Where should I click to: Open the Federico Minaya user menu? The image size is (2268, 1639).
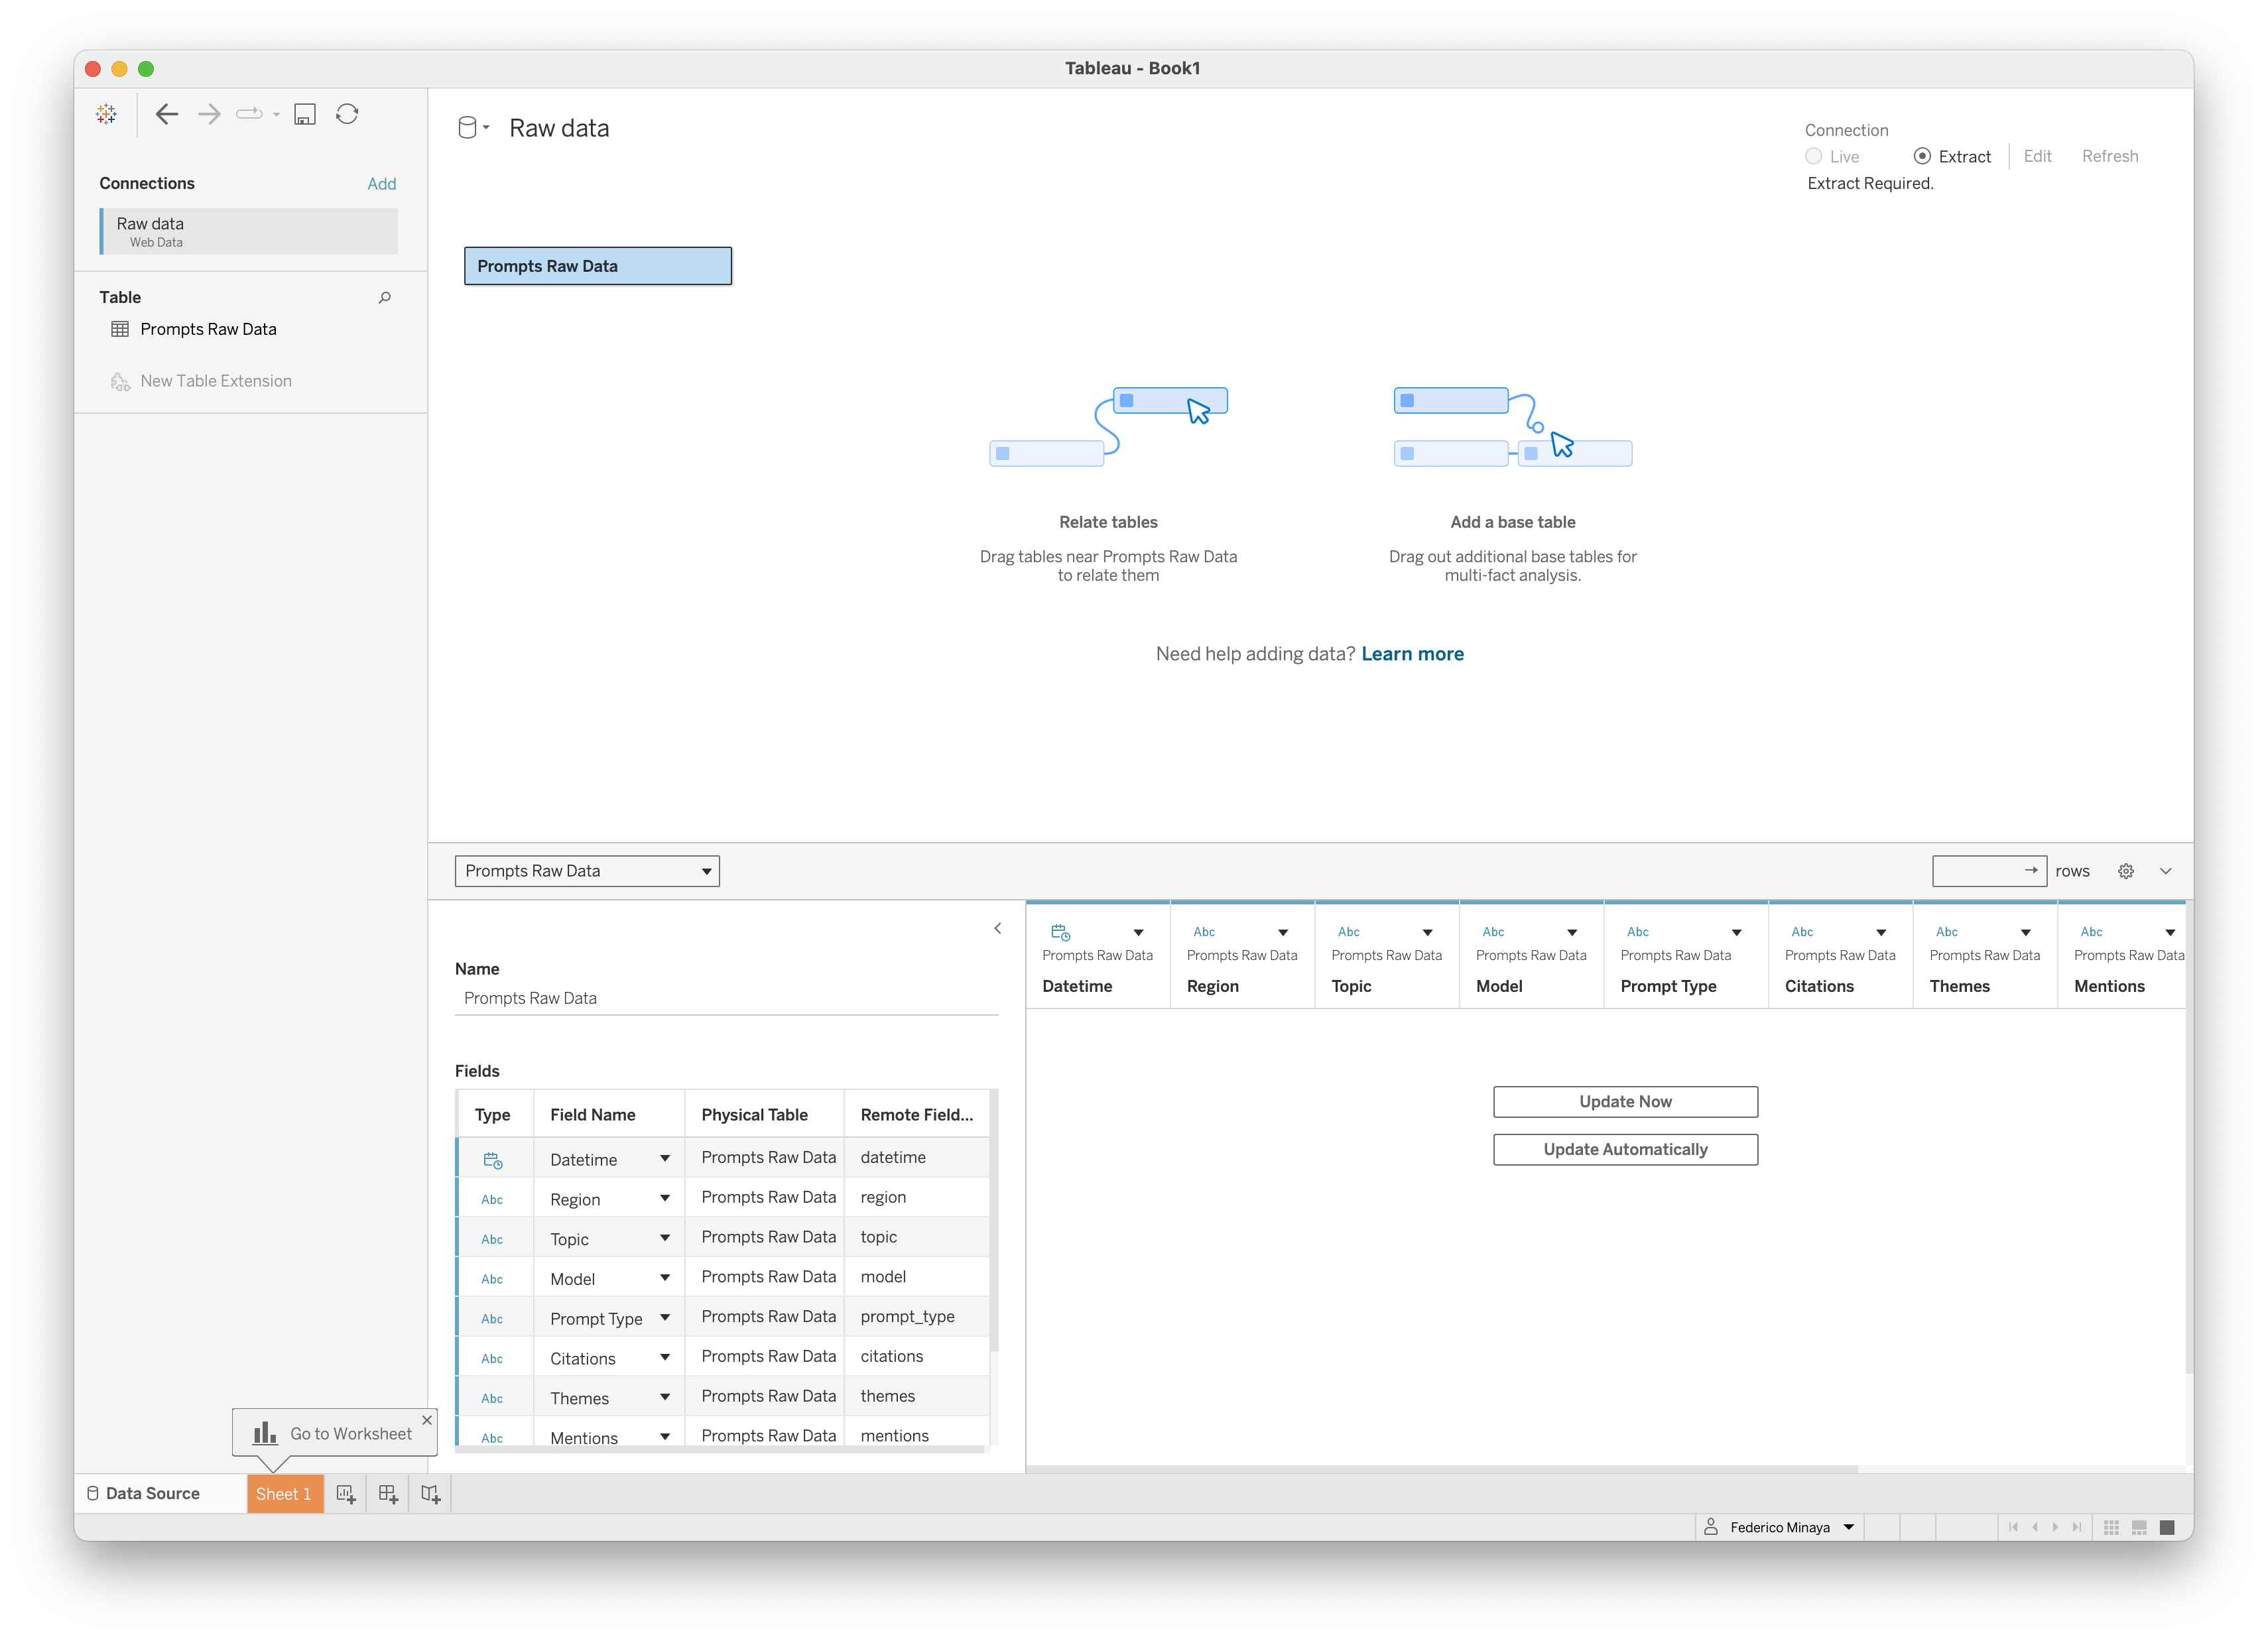tap(1780, 1527)
